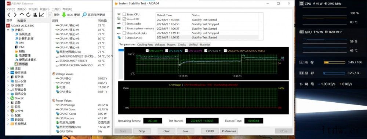Select the 传感器 sensor tree icon
367x139 pixels.
(16, 64)
